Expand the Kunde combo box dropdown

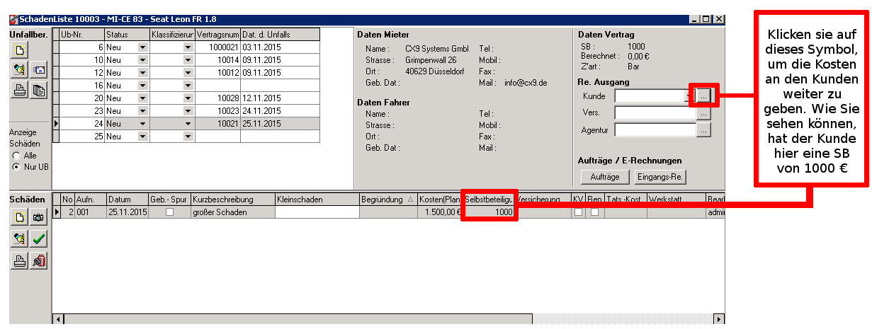(x=689, y=96)
